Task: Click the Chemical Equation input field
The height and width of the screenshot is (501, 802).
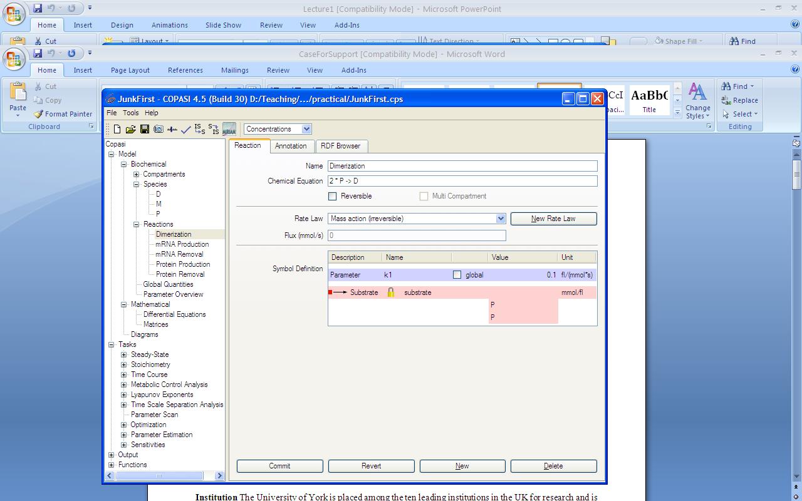Action: pos(462,181)
